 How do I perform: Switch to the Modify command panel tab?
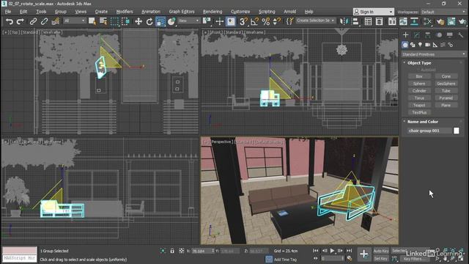[417, 35]
